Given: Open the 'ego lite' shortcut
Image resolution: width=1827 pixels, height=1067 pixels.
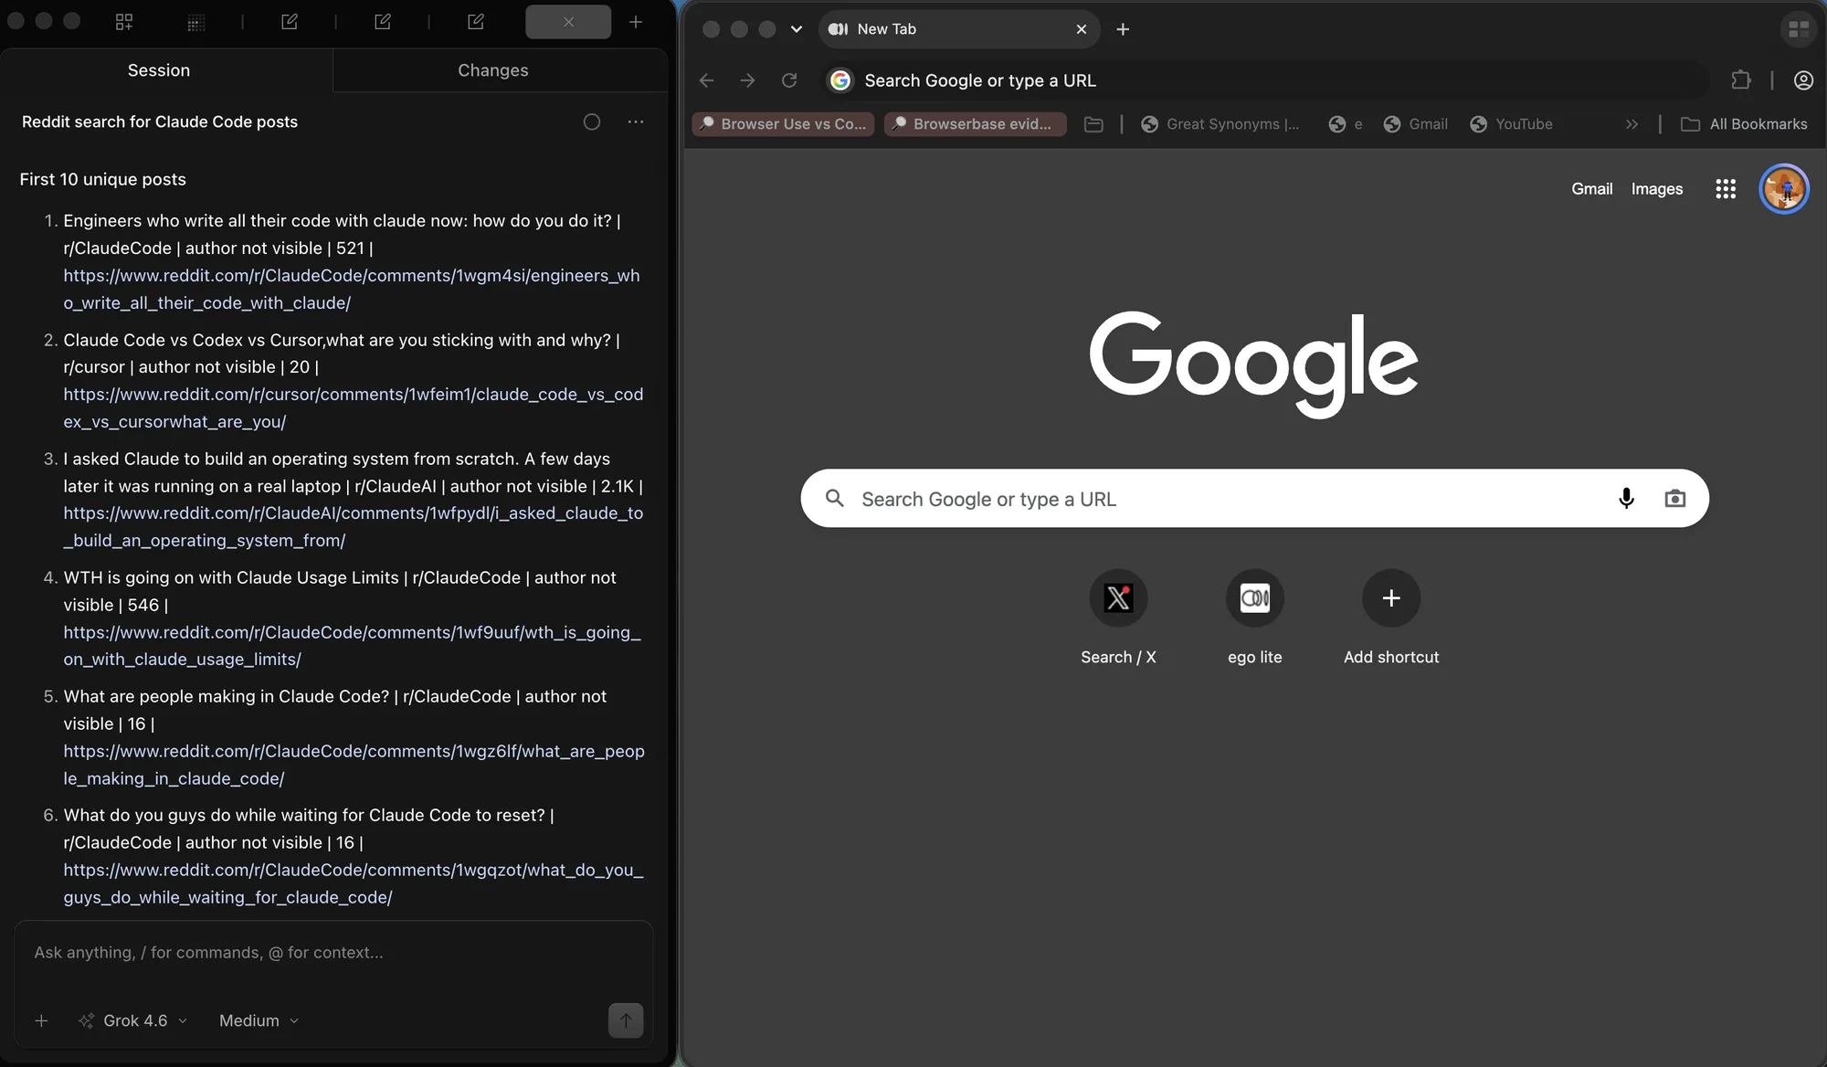Looking at the screenshot, I should tap(1254, 618).
